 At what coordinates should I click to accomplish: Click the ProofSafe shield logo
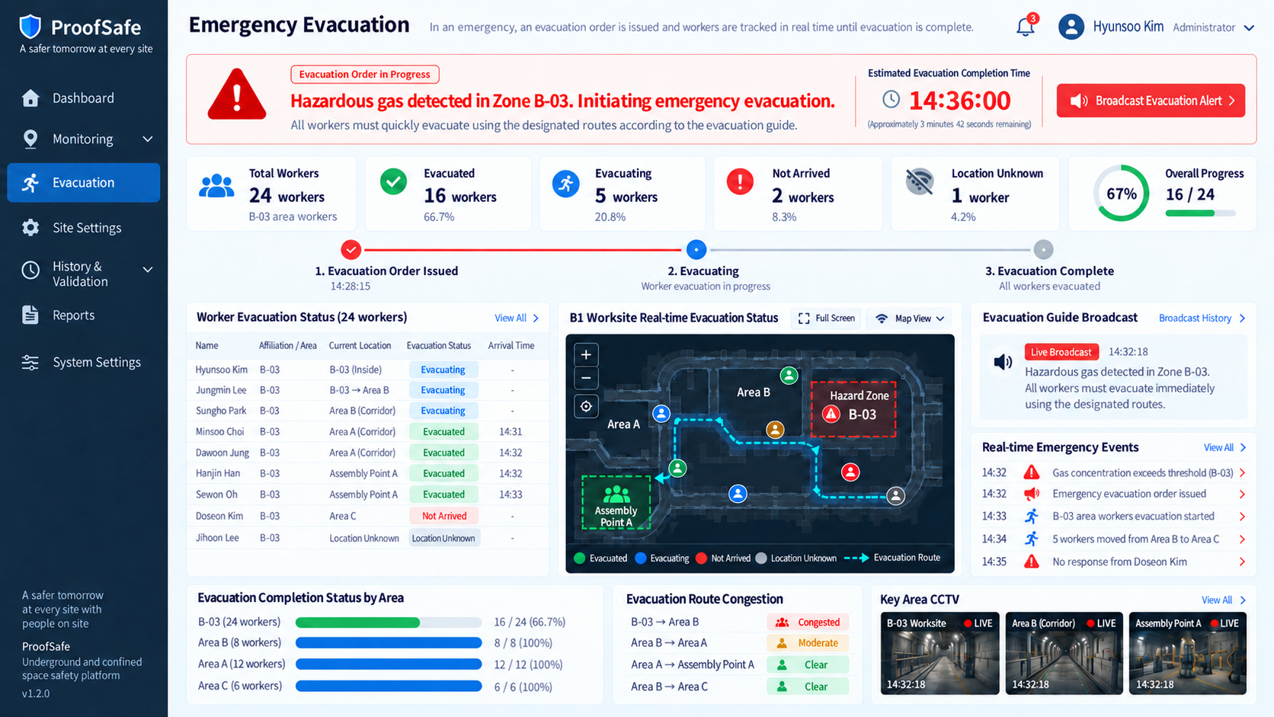30,27
